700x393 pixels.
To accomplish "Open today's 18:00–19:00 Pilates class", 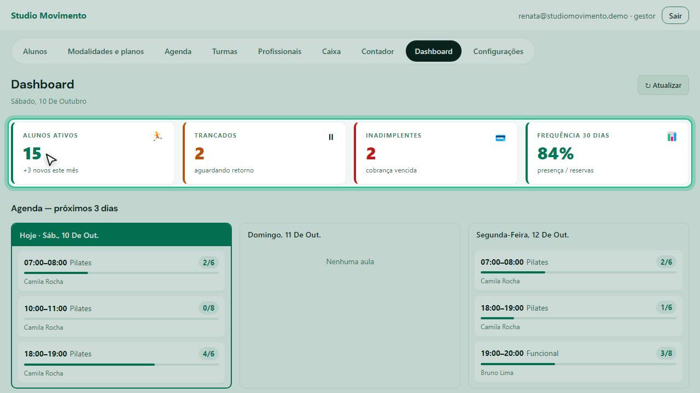I will pos(121,363).
